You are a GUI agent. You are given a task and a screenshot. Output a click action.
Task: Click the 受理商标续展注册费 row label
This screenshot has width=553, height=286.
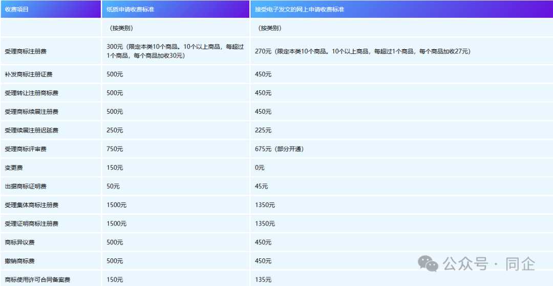point(32,112)
